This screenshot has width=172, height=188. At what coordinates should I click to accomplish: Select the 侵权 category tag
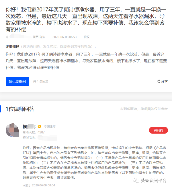click(87, 37)
